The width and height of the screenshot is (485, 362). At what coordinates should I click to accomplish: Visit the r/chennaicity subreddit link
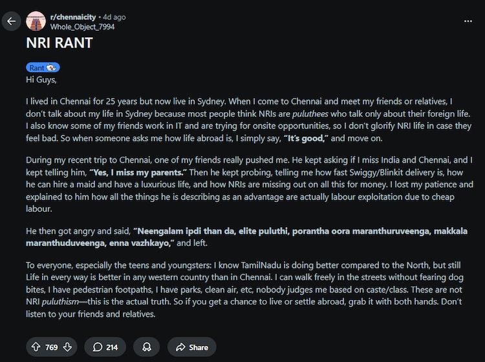[74, 17]
